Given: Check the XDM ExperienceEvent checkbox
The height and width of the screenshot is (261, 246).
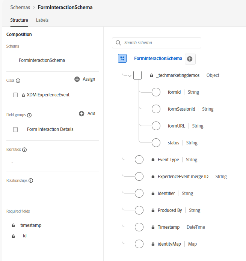Looking at the screenshot, I should tap(15, 95).
